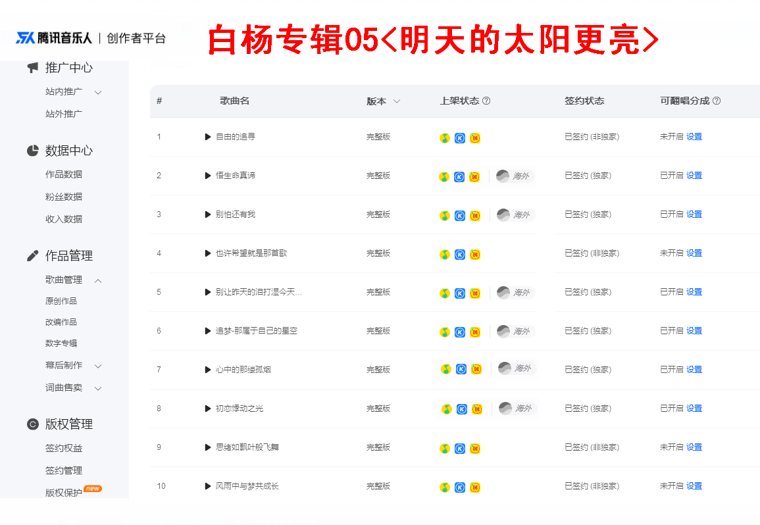Open 原创作品 in sidebar
Image resolution: width=760 pixels, height=525 pixels.
tap(61, 301)
